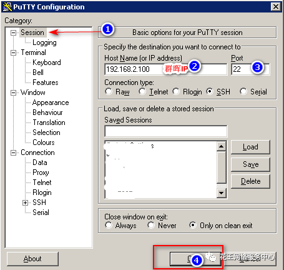
Task: Select the Serial connection type
Action: pos(243,91)
